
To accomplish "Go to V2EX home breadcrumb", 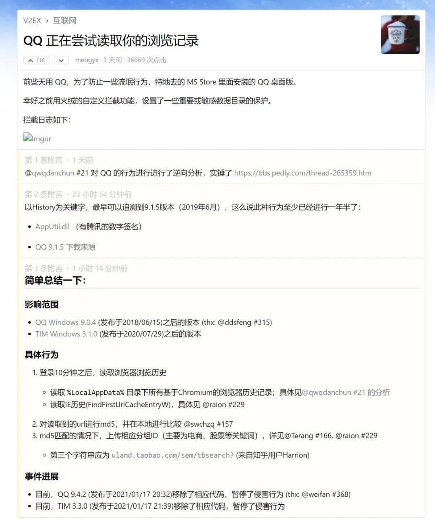I will coord(32,21).
